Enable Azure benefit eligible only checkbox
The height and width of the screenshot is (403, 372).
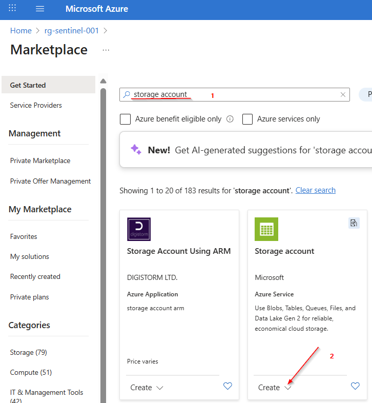coord(125,119)
